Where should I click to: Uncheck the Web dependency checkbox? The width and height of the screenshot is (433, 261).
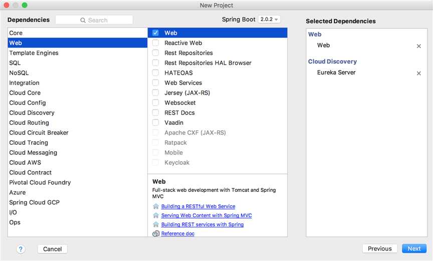click(x=156, y=33)
